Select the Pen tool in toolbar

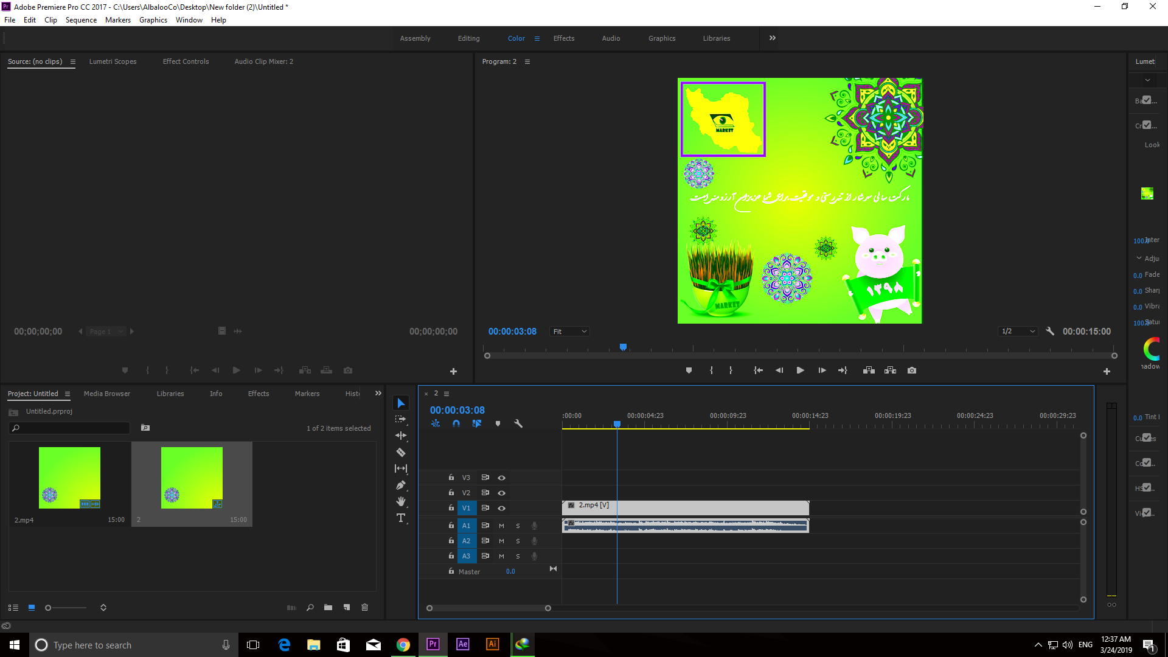pos(401,485)
